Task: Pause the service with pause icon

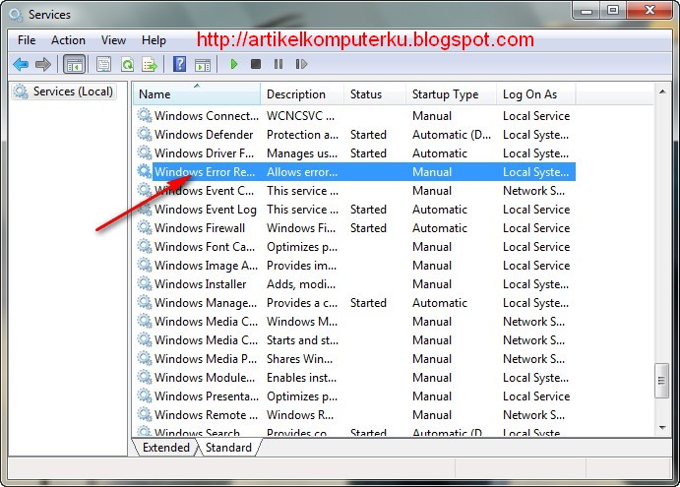Action: (x=278, y=64)
